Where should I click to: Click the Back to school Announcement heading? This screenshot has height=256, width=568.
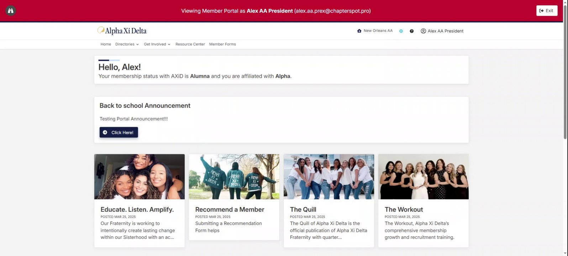pyautogui.click(x=145, y=106)
